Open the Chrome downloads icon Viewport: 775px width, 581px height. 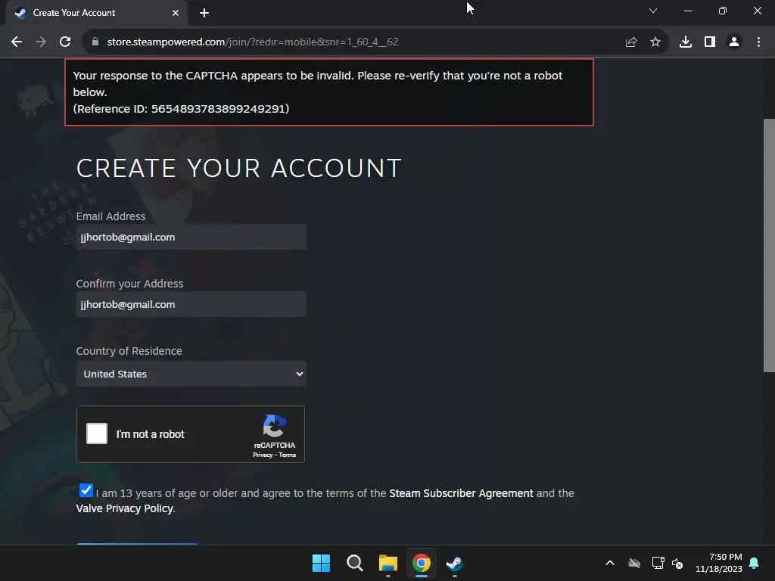pos(686,42)
